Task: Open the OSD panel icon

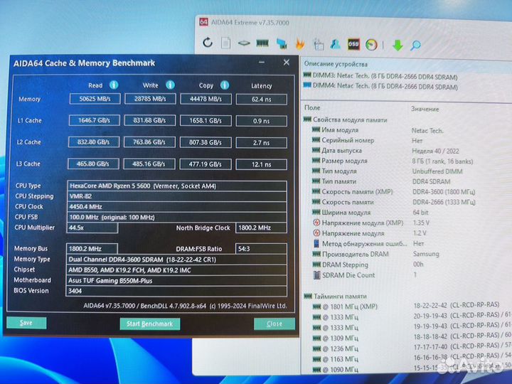Action: pos(353,44)
